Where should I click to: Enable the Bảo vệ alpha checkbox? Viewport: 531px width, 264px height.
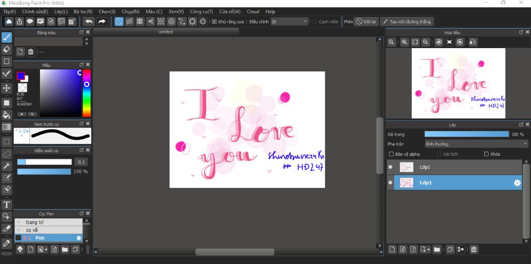pyautogui.click(x=392, y=154)
